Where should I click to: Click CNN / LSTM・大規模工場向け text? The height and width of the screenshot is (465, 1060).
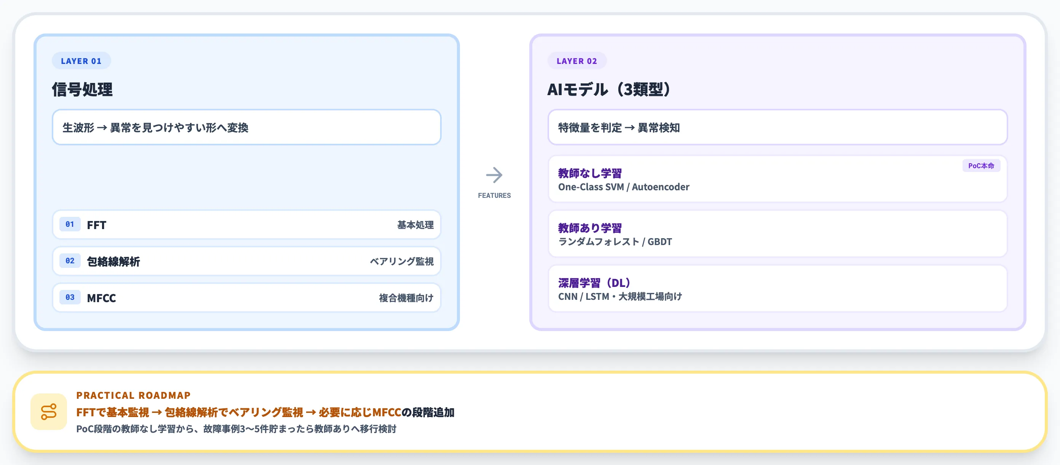click(620, 296)
